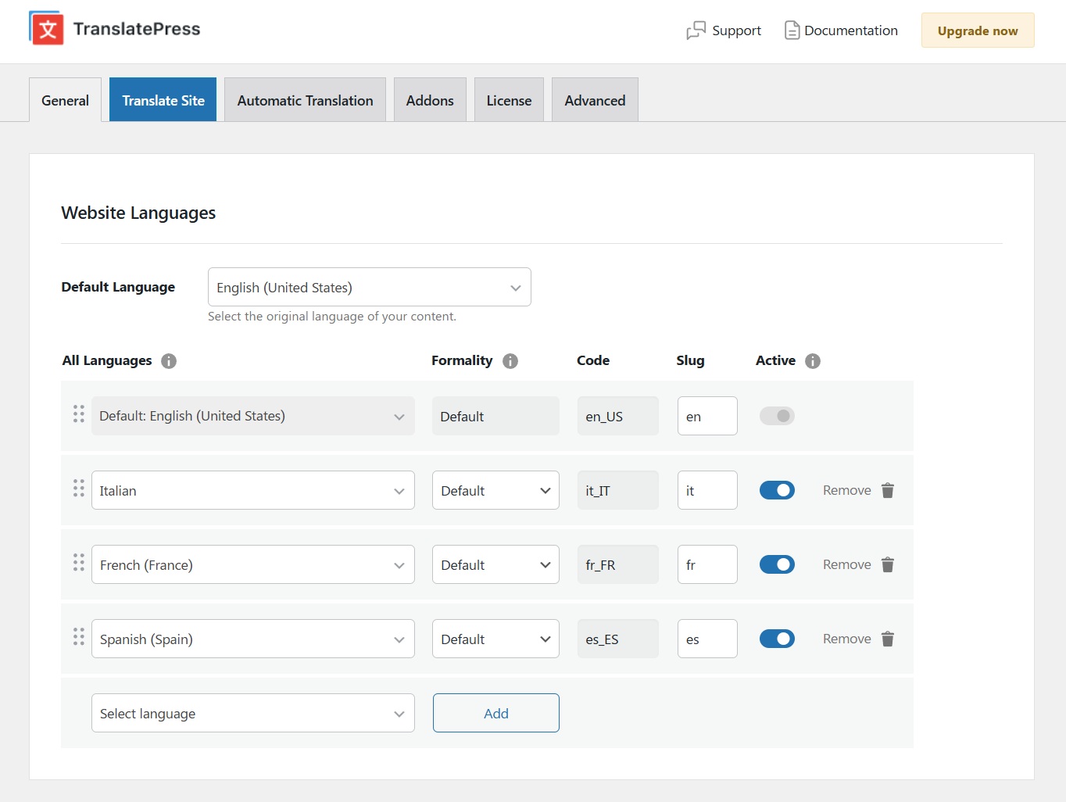
Task: Open the Documentation link
Action: pos(841,30)
